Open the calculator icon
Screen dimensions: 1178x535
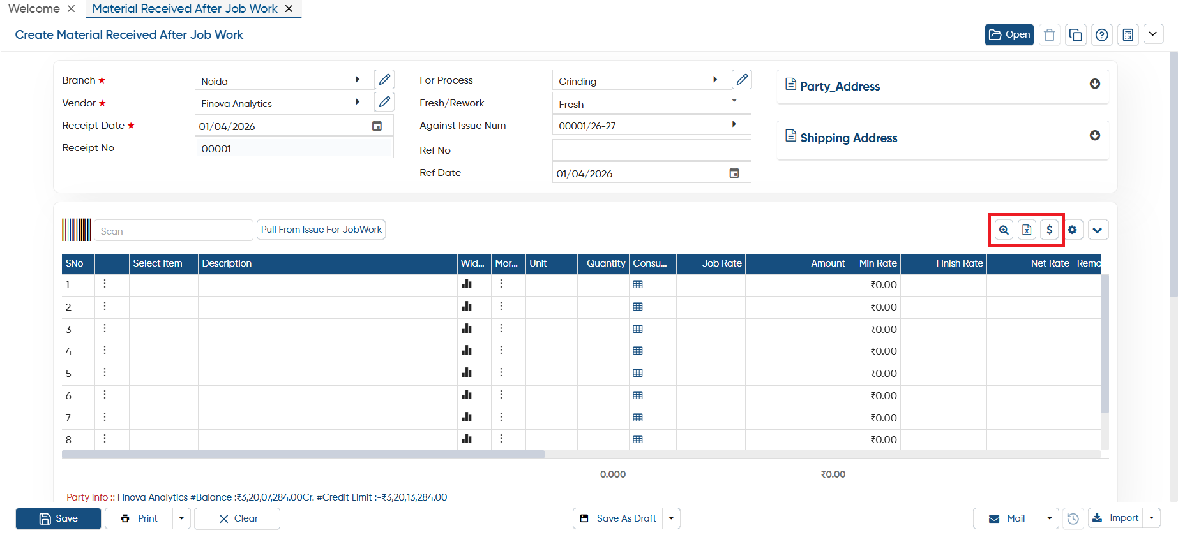(1128, 35)
